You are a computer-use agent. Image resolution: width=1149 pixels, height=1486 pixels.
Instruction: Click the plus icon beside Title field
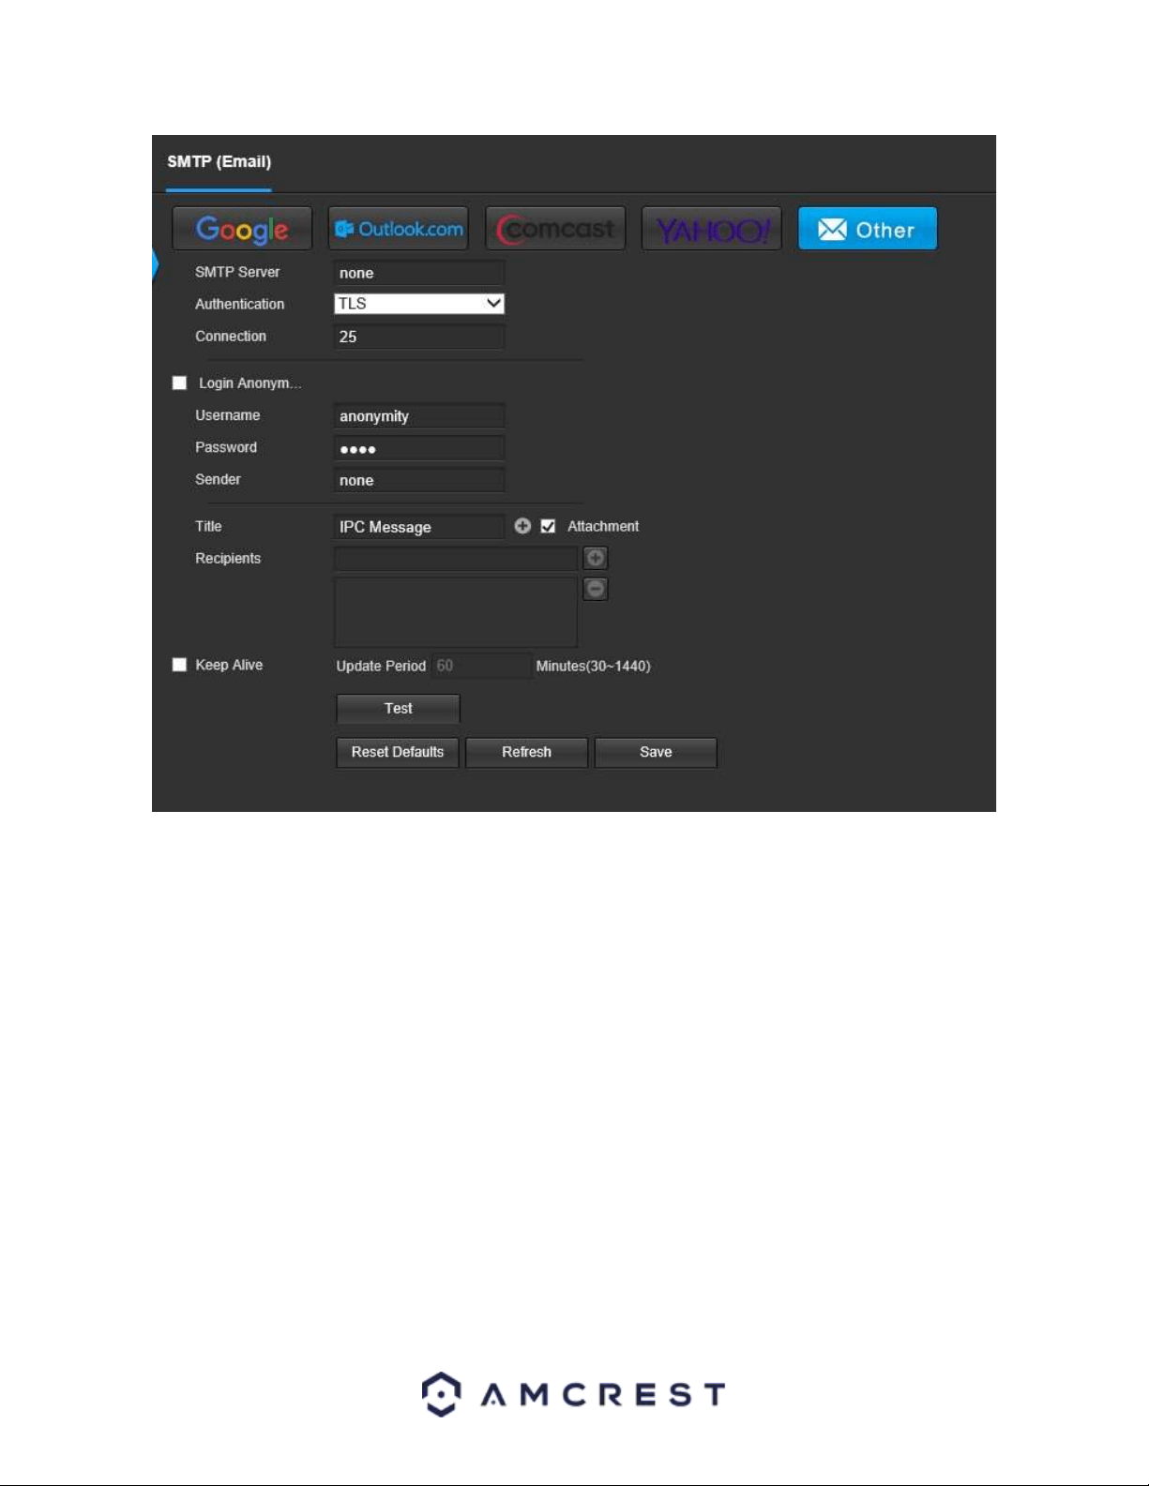click(x=522, y=526)
